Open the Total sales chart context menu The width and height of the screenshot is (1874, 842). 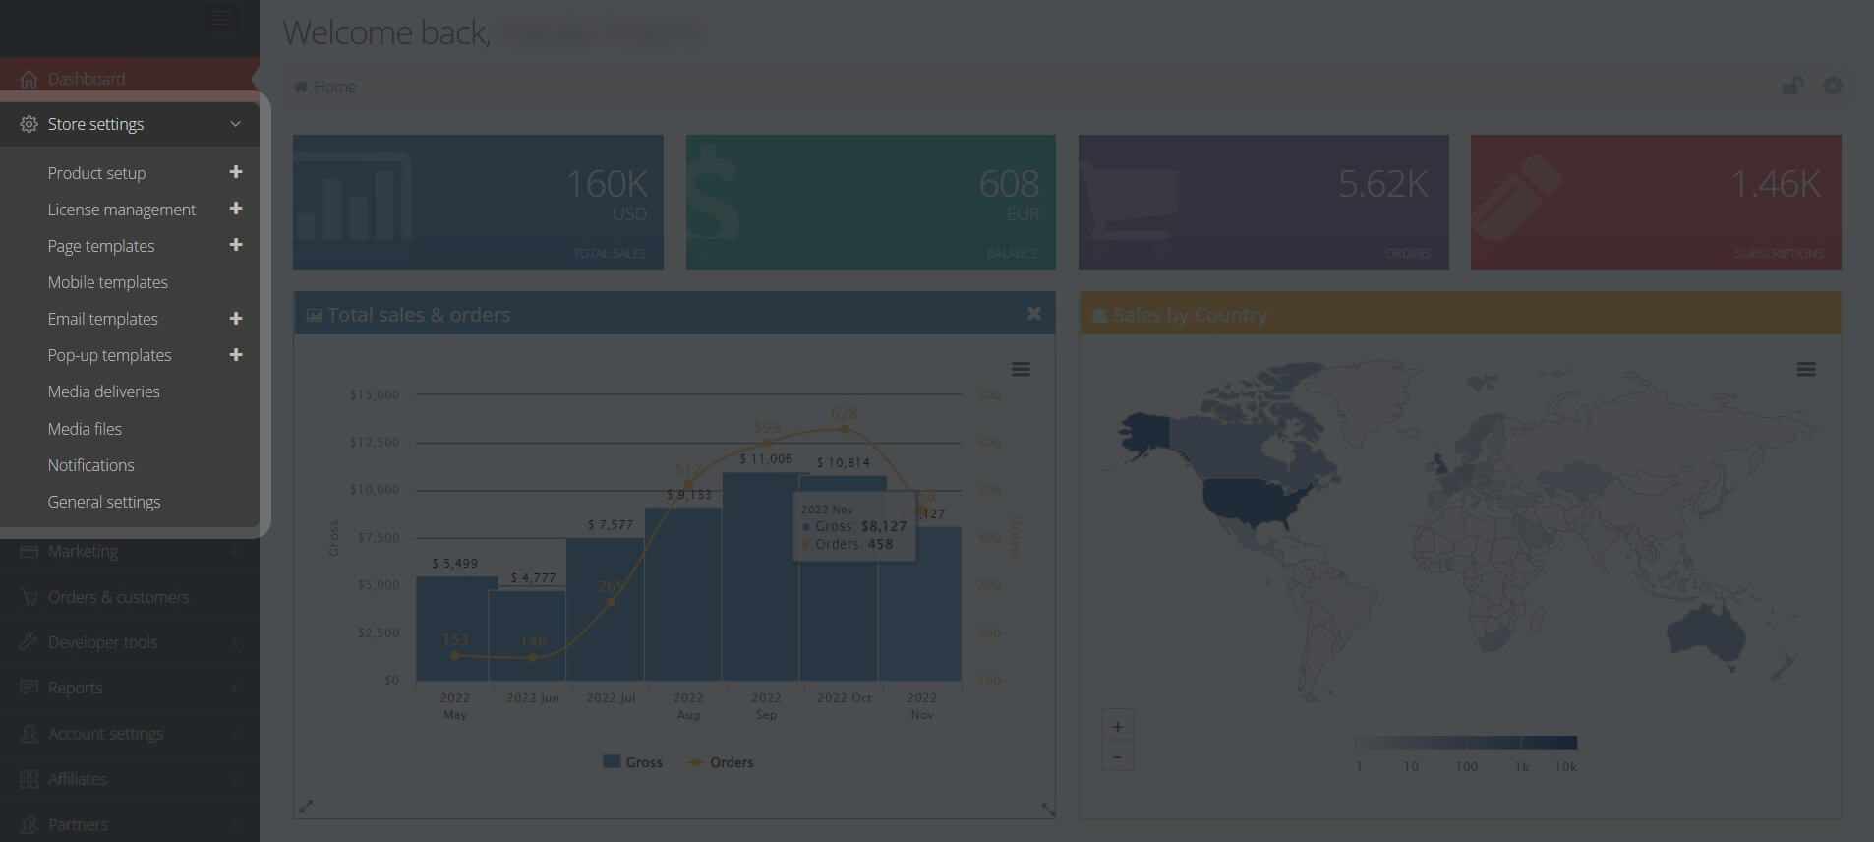click(x=1021, y=370)
